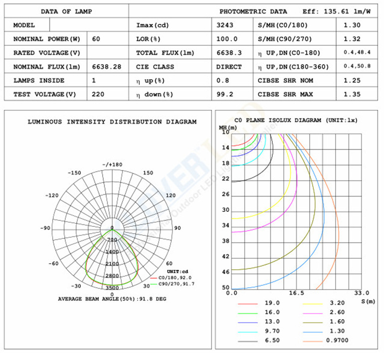The image size is (384, 353).
Task: Click the Imax(cd) value 3243
Action: pyautogui.click(x=224, y=25)
